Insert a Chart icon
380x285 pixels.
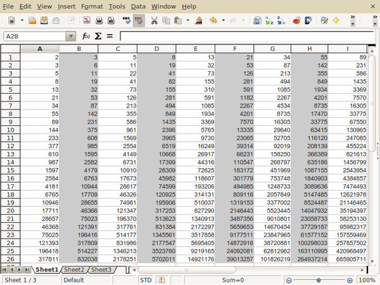(296, 21)
